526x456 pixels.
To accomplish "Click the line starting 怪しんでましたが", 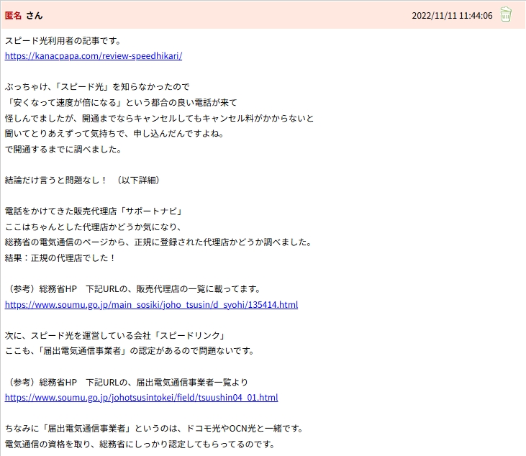I will pos(159,119).
